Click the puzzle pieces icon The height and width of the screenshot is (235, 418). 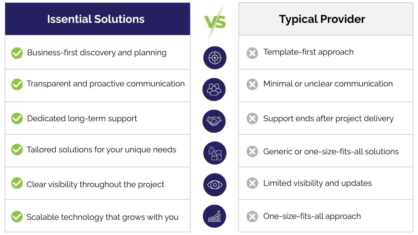tap(215, 153)
